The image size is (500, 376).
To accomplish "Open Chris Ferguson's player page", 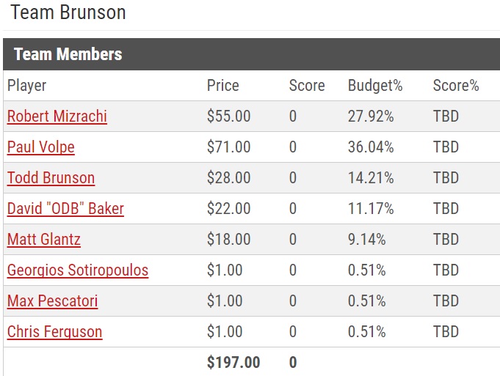I will tap(54, 332).
